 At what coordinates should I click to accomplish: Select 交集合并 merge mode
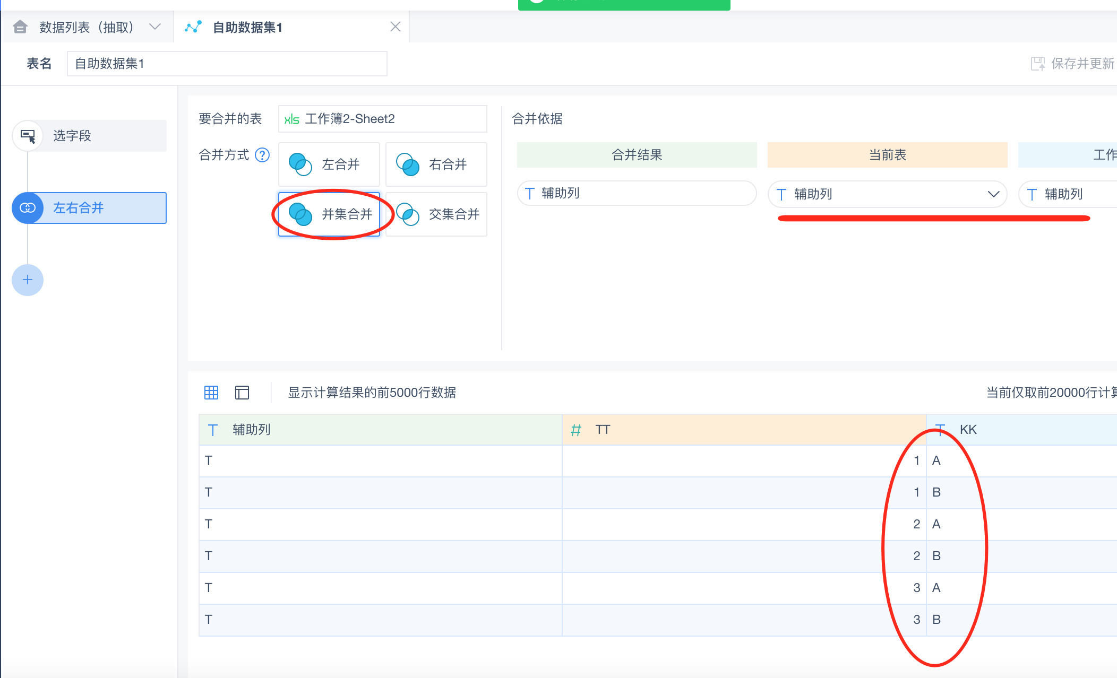(436, 214)
